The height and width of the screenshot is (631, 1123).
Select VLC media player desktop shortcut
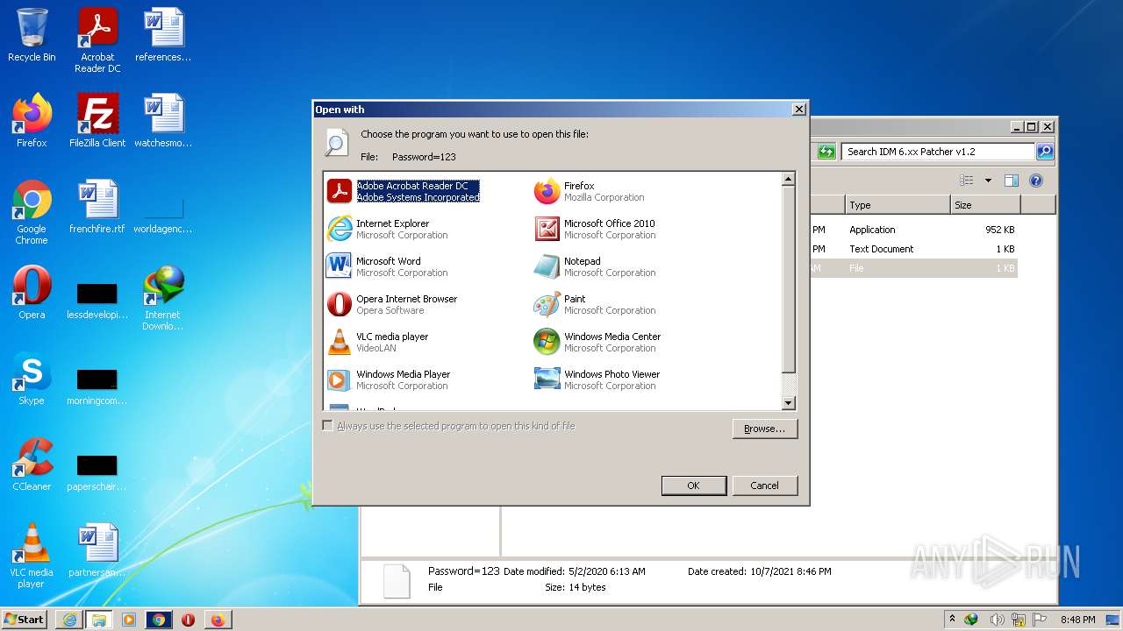point(32,556)
